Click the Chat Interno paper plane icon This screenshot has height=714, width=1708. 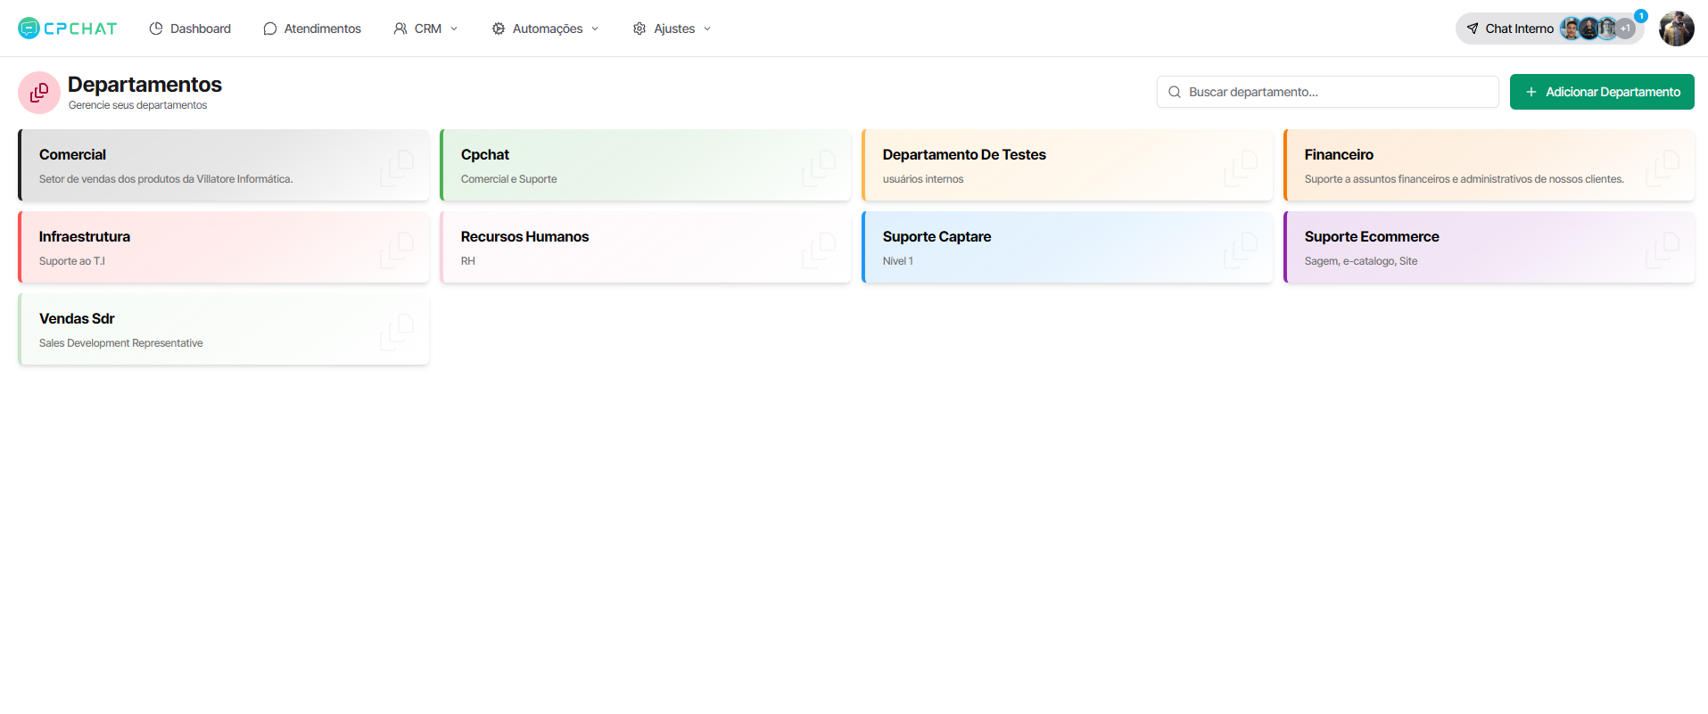coord(1473,29)
